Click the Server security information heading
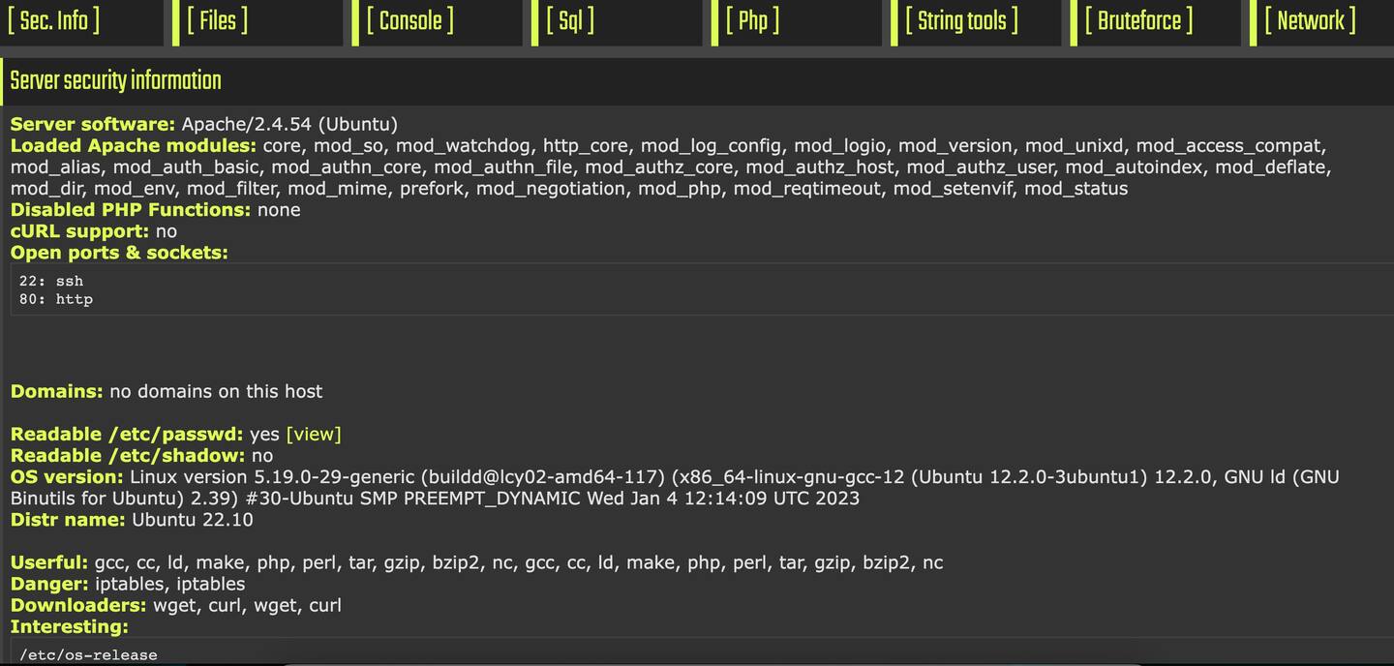The width and height of the screenshot is (1394, 666). (x=116, y=81)
